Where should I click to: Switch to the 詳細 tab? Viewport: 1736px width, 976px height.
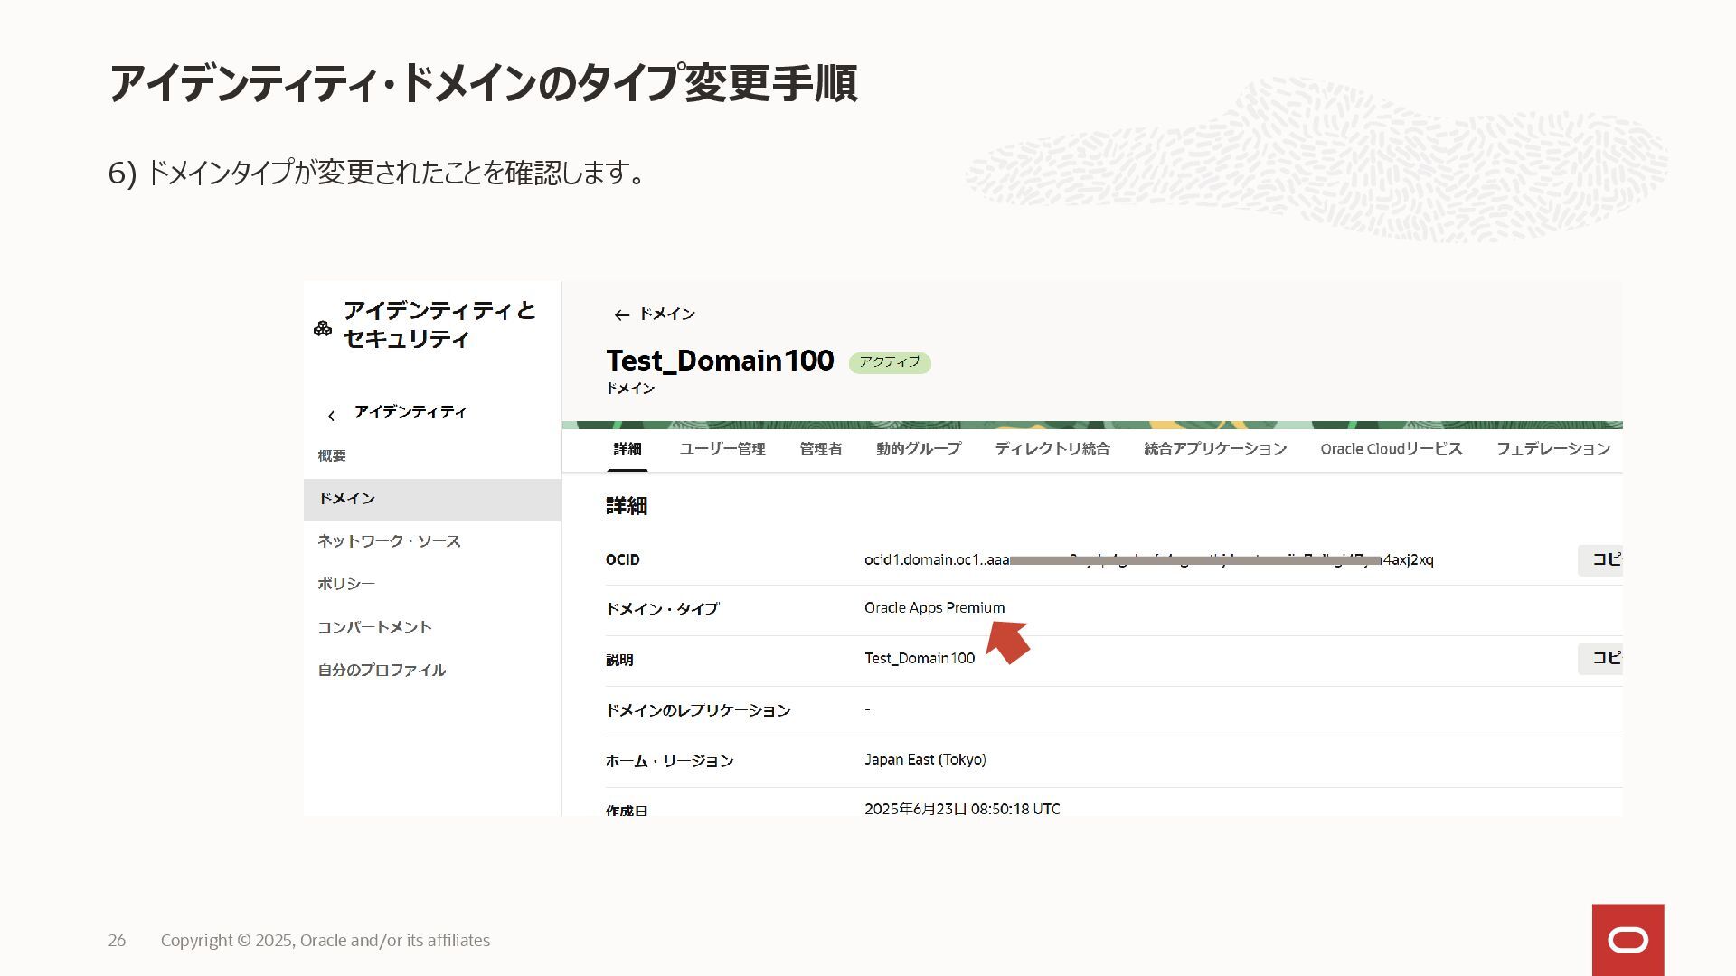click(x=627, y=448)
